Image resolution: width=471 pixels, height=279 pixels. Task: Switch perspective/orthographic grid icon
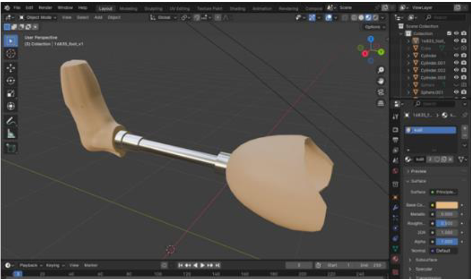click(381, 103)
